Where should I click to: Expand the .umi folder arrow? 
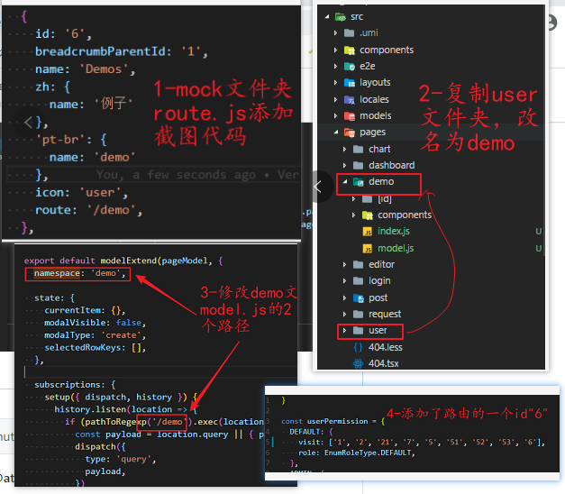point(336,32)
